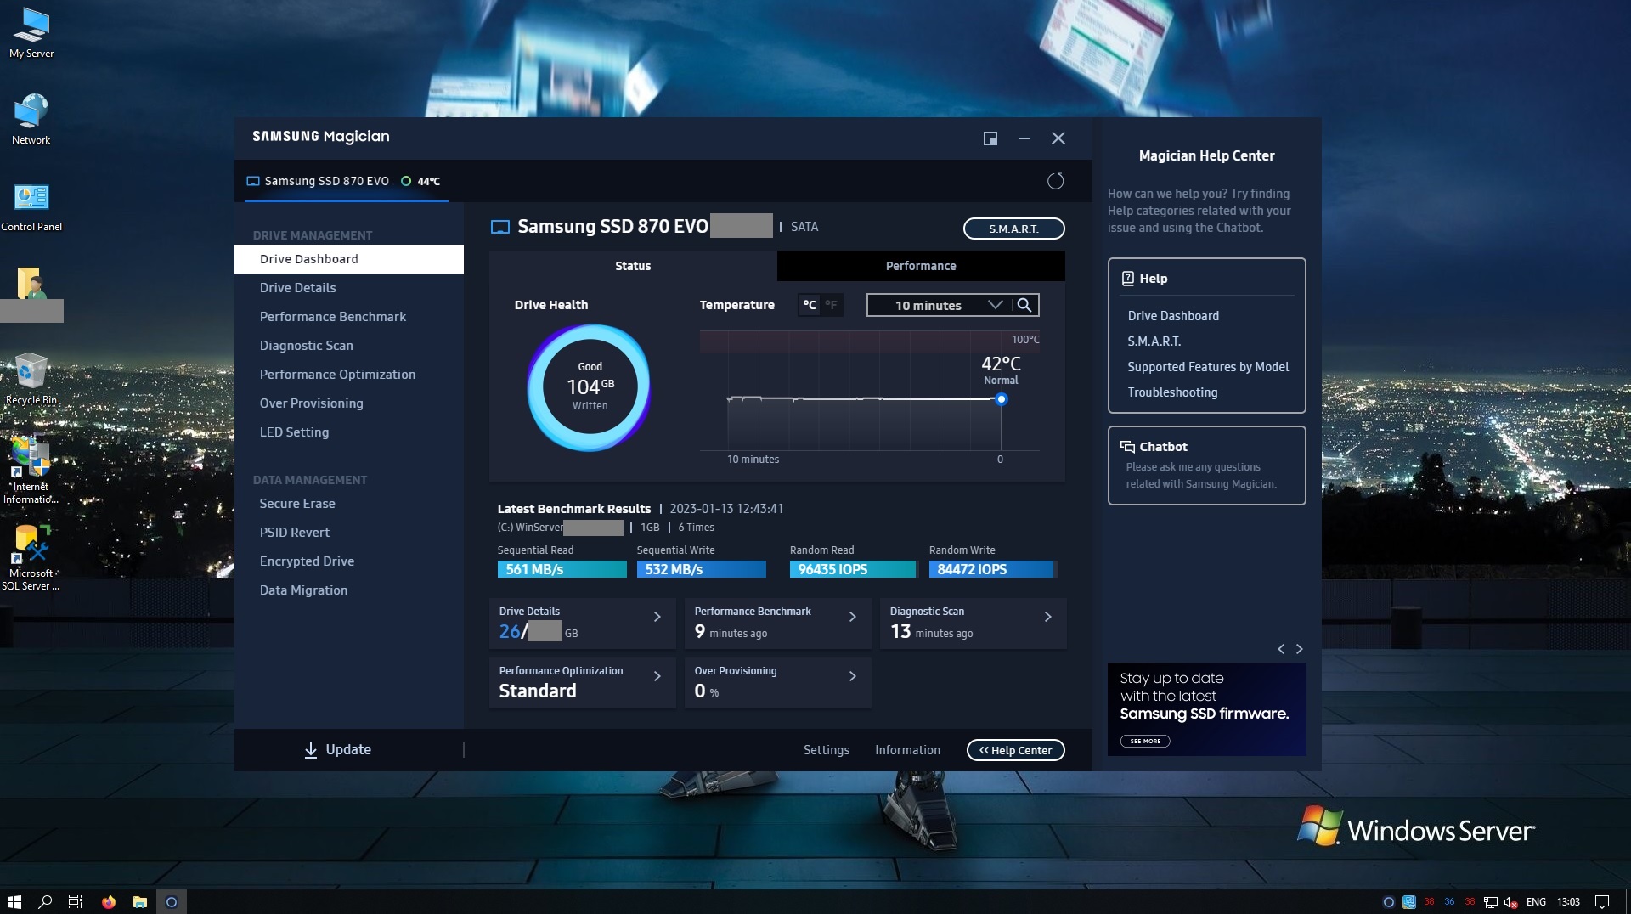
Task: Expand the Over Provisioning card chevron
Action: pos(853,676)
